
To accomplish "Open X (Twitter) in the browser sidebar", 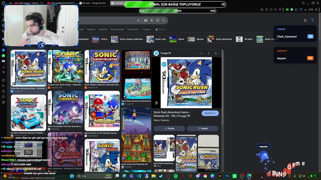I will click(x=3, y=72).
